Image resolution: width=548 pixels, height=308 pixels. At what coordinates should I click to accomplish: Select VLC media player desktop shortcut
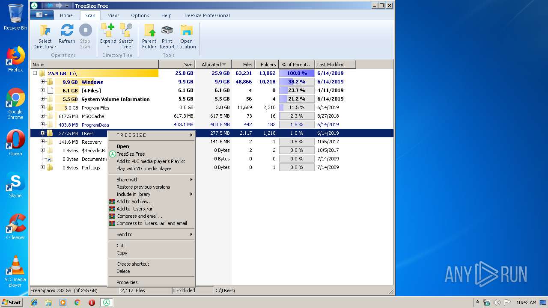pyautogui.click(x=15, y=271)
